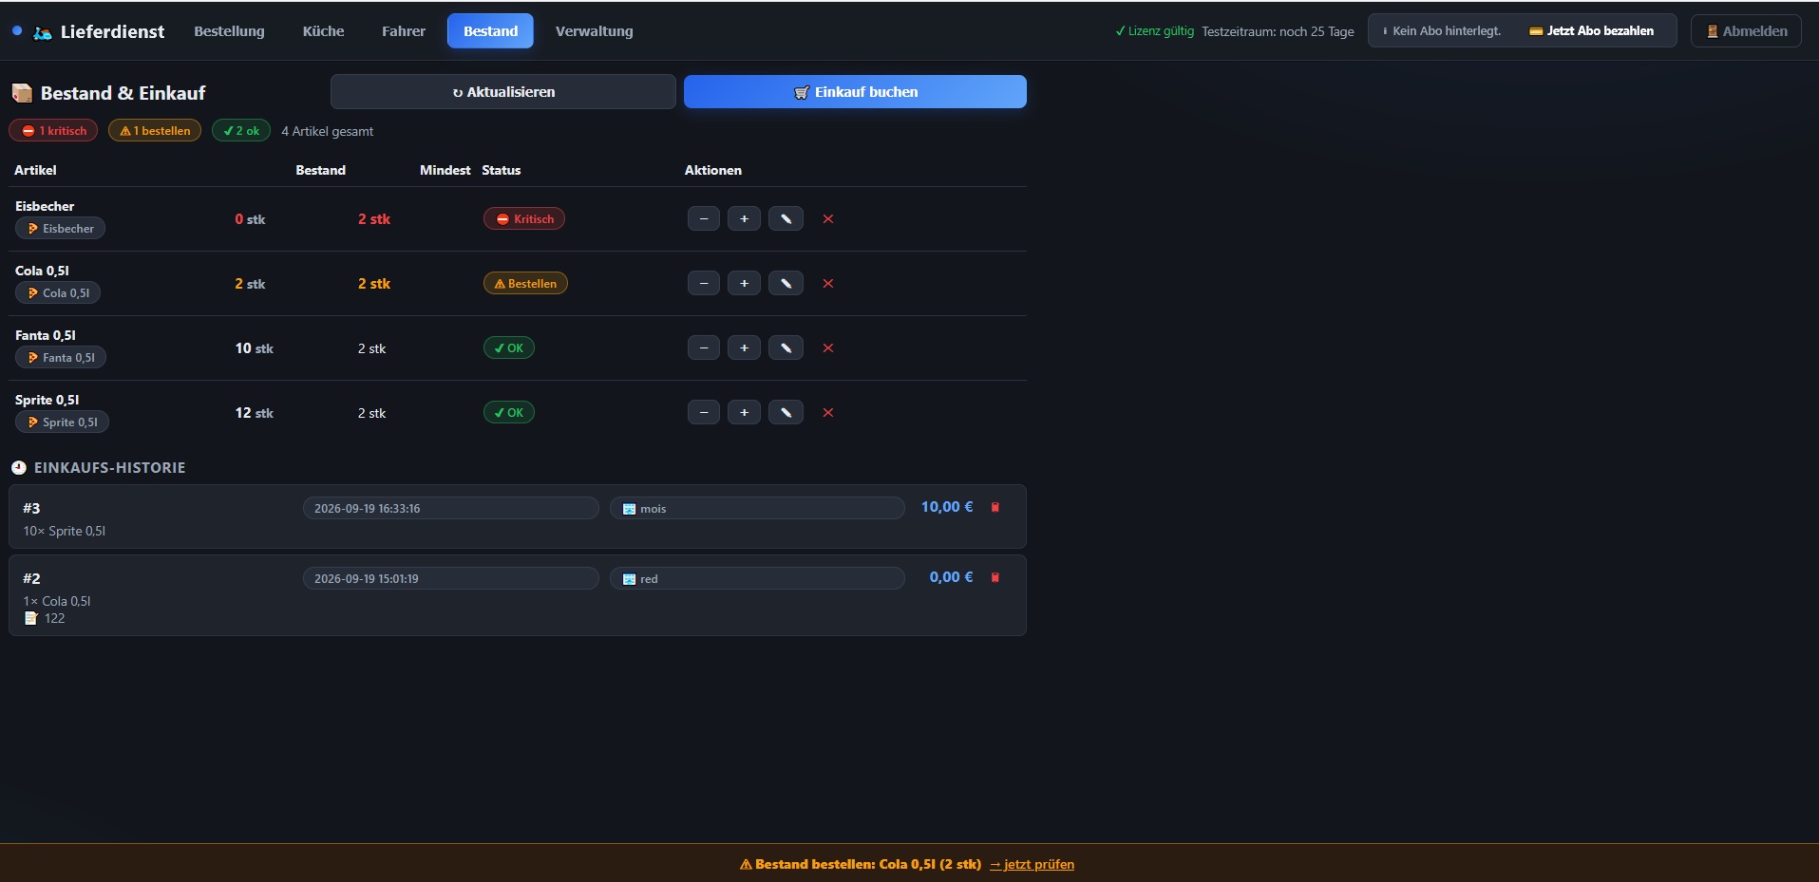Follow the 'jetzt prüfen' link in warning bar

[1032, 864]
